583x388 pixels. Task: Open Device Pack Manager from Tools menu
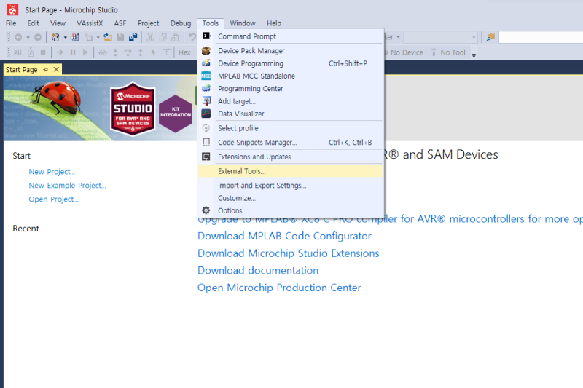tap(251, 51)
